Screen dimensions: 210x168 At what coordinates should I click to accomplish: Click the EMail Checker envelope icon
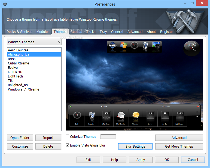pos(121,115)
